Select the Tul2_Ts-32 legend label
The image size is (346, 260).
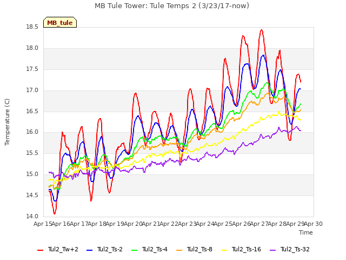click(x=295, y=249)
